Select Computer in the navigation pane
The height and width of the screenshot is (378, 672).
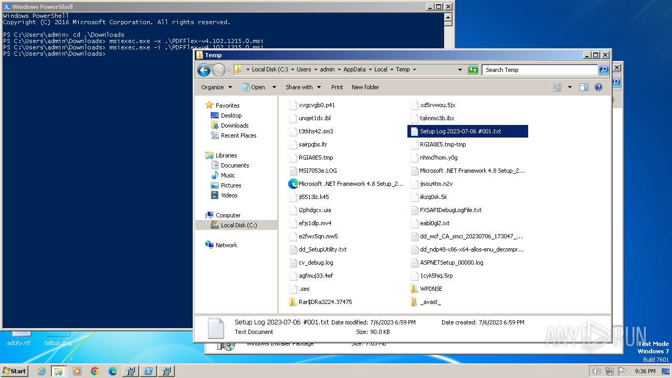[x=228, y=215]
